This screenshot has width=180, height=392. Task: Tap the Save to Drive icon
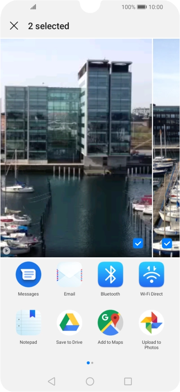coord(70,323)
